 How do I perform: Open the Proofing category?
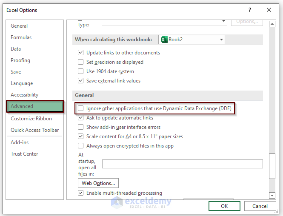[x=20, y=60]
